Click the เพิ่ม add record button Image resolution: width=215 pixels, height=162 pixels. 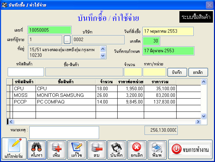click(57, 150)
